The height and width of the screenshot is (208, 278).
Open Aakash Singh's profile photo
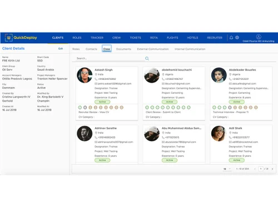coord(85,75)
